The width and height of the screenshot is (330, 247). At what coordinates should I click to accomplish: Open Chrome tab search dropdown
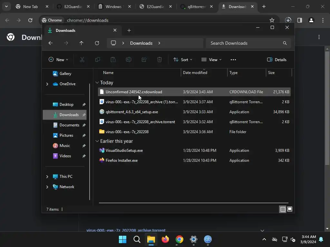coord(6,6)
